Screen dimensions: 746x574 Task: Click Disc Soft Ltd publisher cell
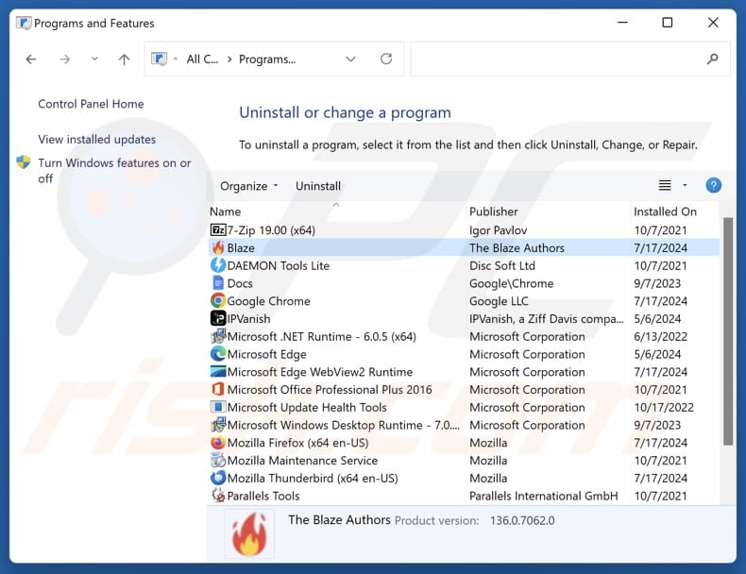pos(502,265)
